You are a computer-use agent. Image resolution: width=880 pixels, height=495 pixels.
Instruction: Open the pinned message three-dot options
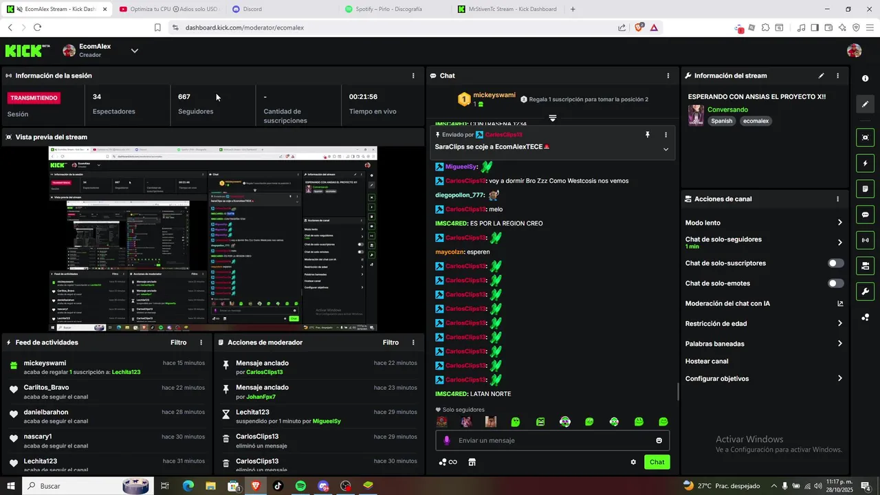coord(665,135)
